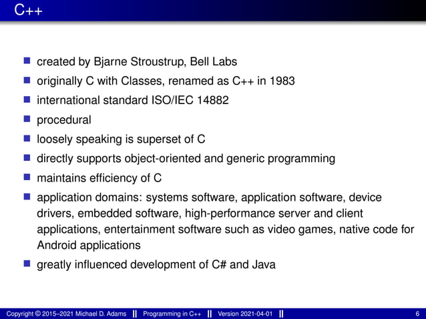Click the line ending "Android applications"
This screenshot has width=426, height=319.
pos(89,245)
